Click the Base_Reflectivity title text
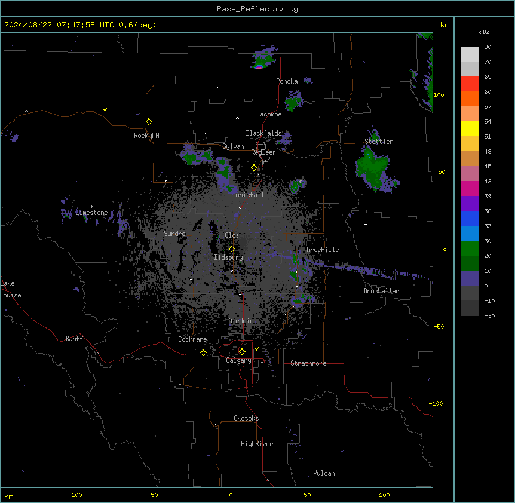 click(257, 9)
